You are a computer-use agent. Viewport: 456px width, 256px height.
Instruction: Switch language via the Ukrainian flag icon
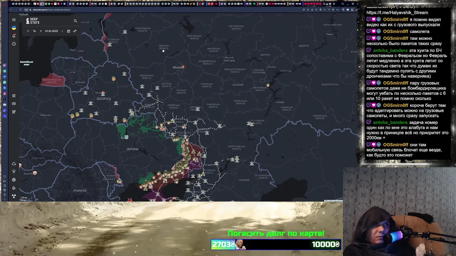pyautogui.click(x=14, y=28)
